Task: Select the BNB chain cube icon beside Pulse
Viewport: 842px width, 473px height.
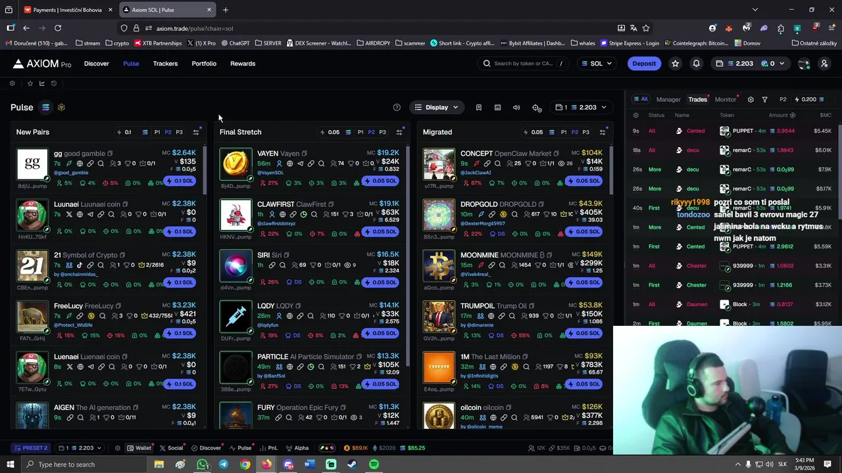Action: [61, 108]
